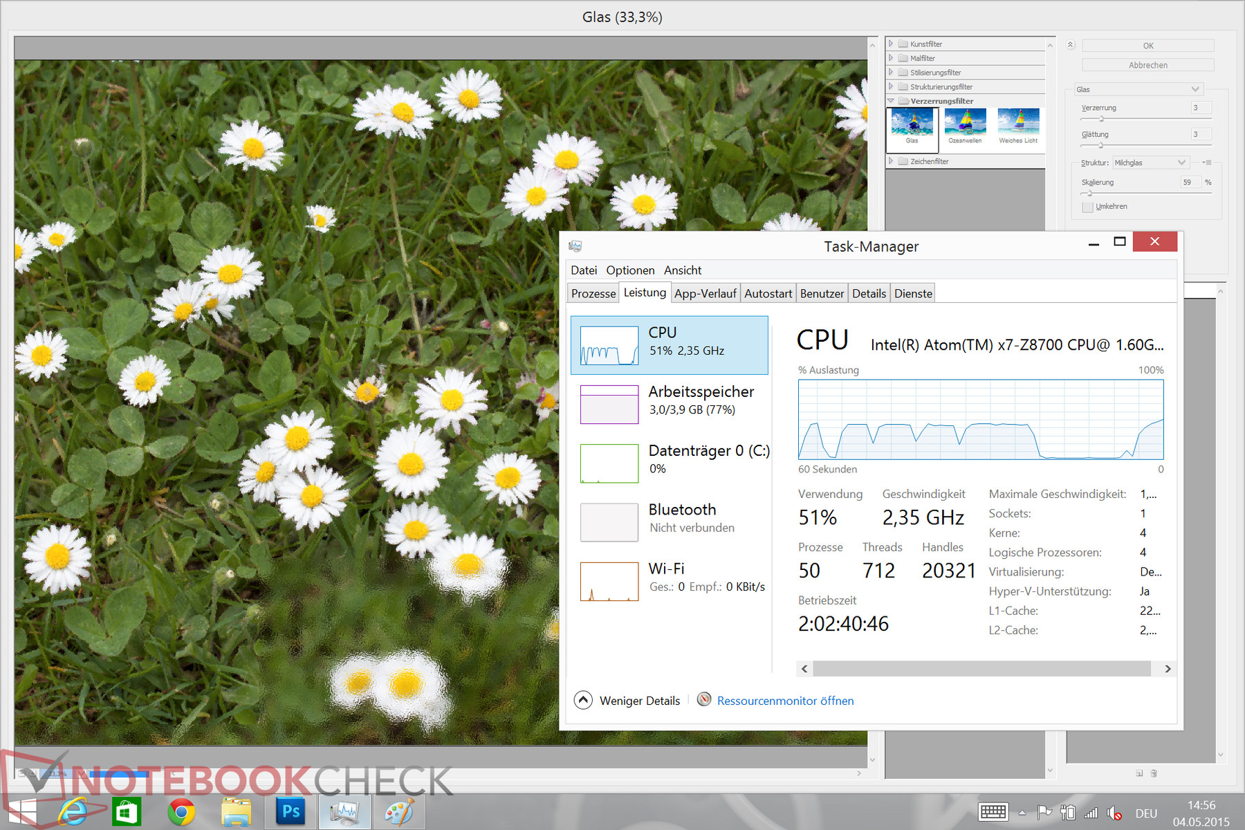Open Paint from taskbar
1245x830 pixels.
399,812
